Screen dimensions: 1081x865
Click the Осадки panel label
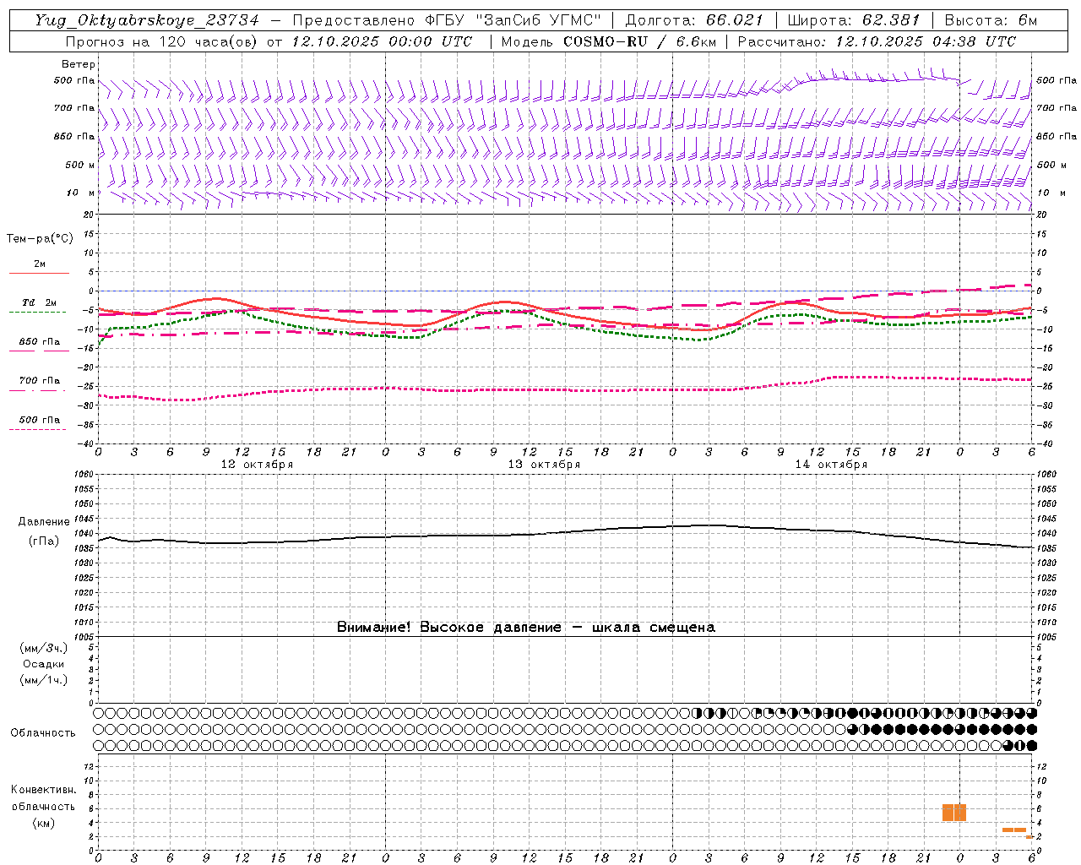[x=44, y=664]
